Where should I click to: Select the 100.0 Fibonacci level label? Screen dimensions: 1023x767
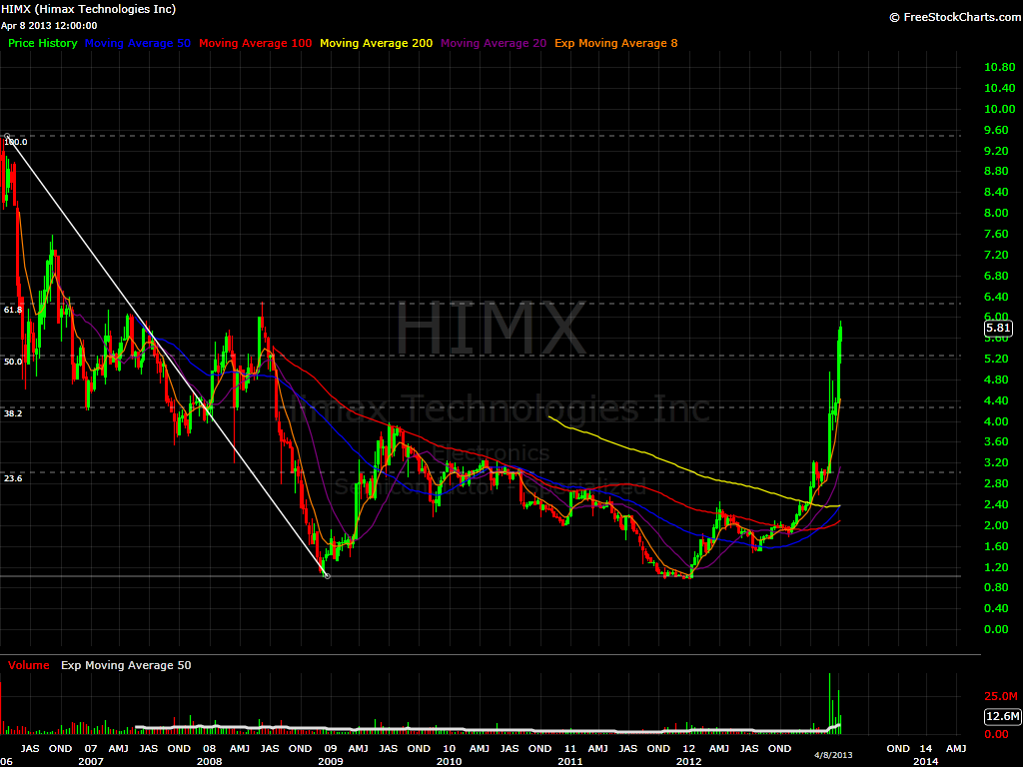click(x=16, y=142)
